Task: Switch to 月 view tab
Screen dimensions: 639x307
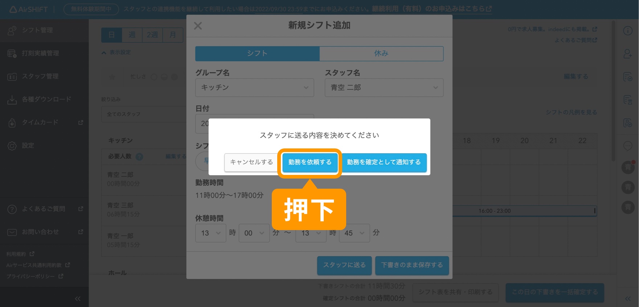Action: click(173, 35)
